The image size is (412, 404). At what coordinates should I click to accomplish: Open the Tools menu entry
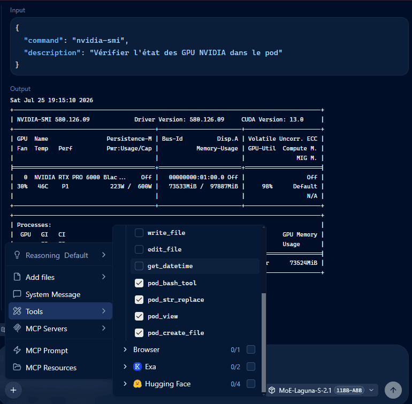[x=60, y=311]
